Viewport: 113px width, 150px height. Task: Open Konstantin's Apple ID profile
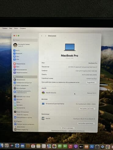pos(22,45)
